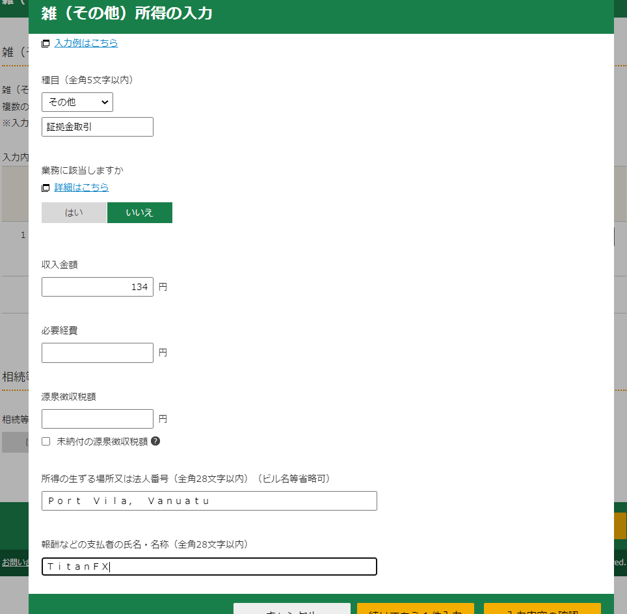Click the empty 必要経費 amount field

pyautogui.click(x=97, y=353)
